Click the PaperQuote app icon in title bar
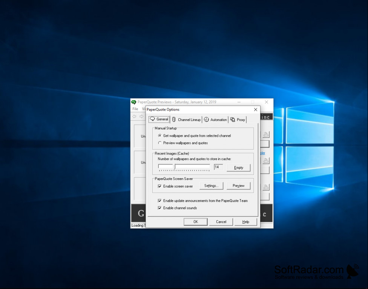 (x=134, y=102)
